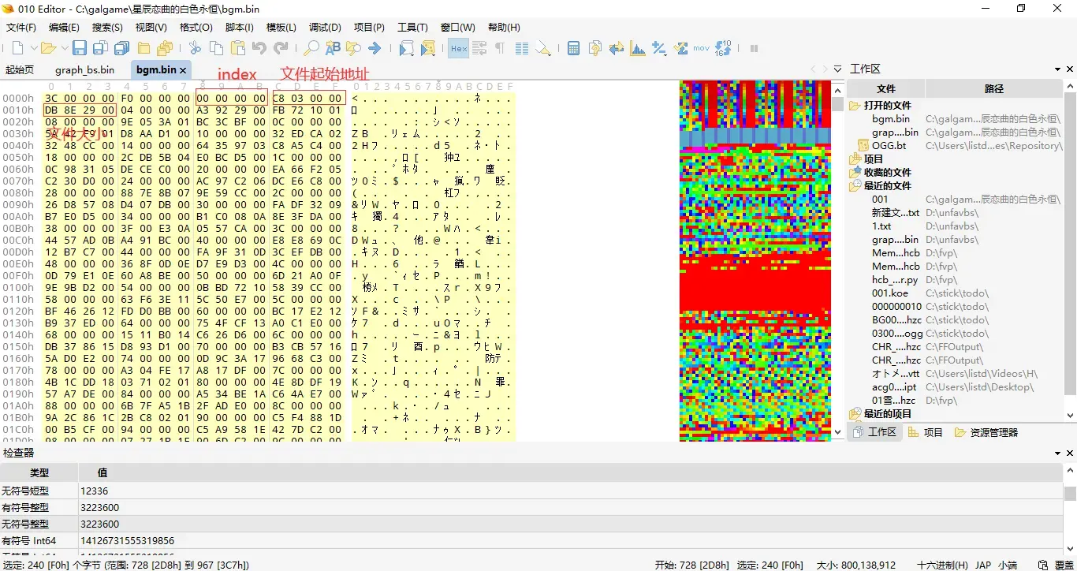Click the Paste clipboard icon
1077x571 pixels.
(x=237, y=48)
